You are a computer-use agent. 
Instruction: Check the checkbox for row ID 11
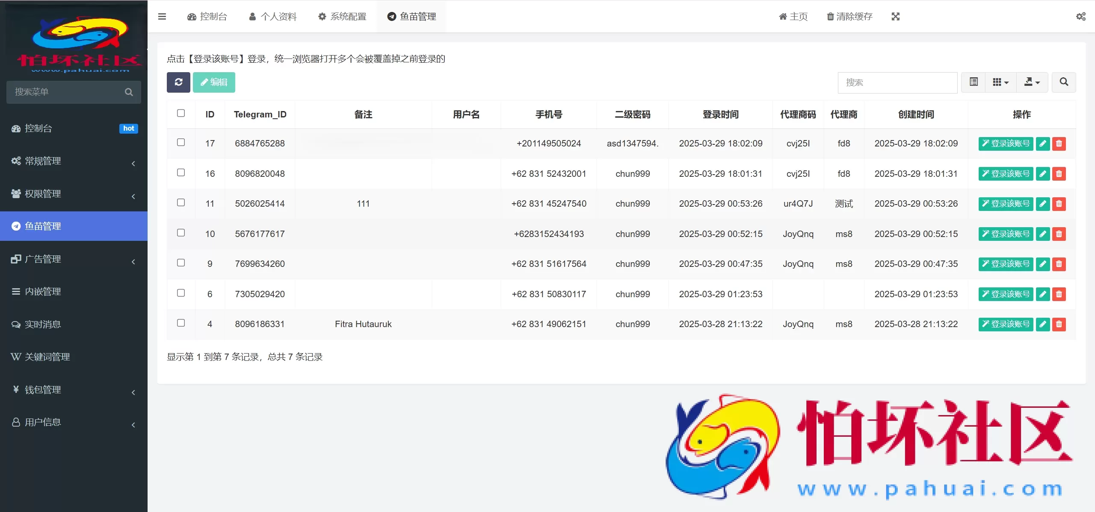tap(181, 203)
